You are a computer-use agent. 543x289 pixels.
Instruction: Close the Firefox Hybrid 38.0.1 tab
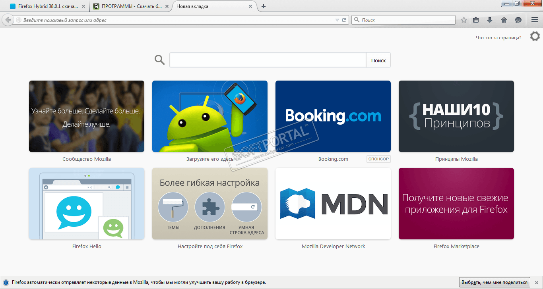83,6
